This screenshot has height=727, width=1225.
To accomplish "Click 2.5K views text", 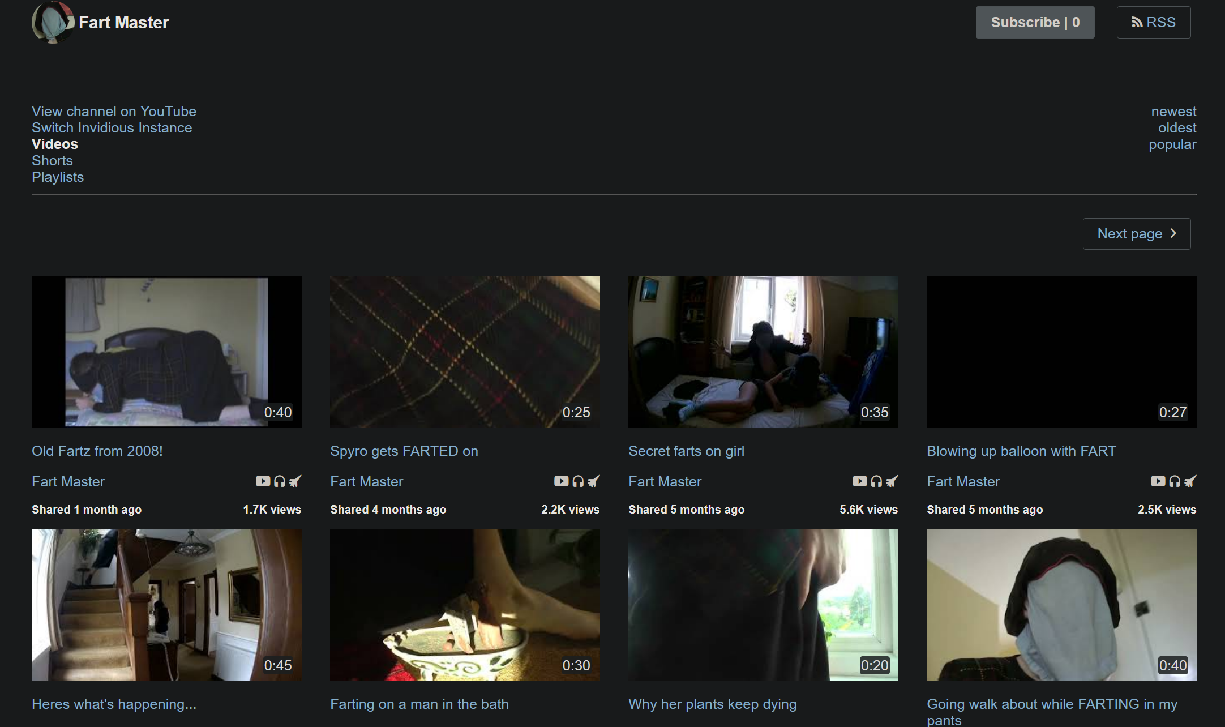I will [1167, 509].
